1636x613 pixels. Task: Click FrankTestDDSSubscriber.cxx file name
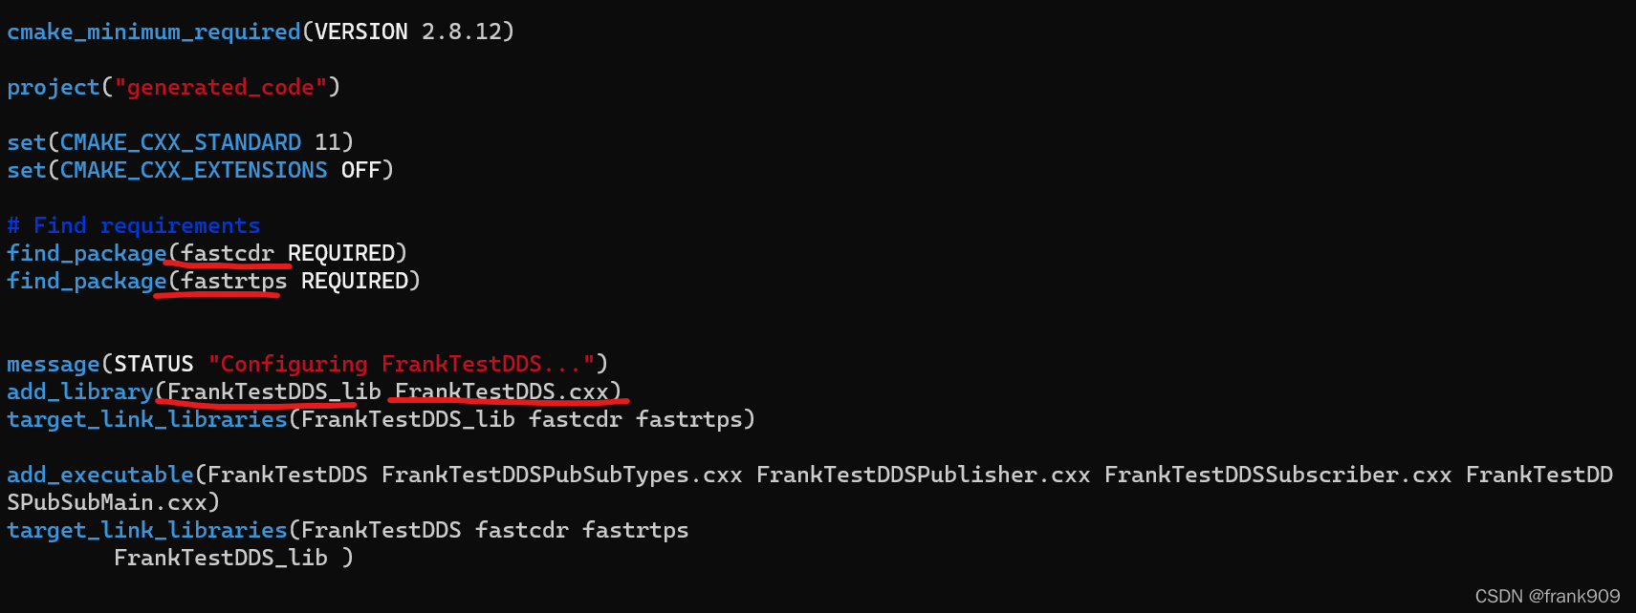click(x=1277, y=475)
